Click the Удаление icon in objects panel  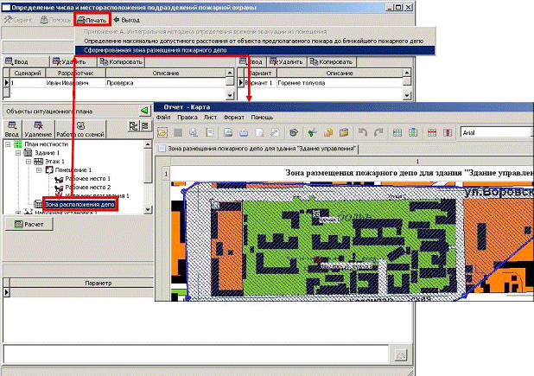(x=37, y=129)
